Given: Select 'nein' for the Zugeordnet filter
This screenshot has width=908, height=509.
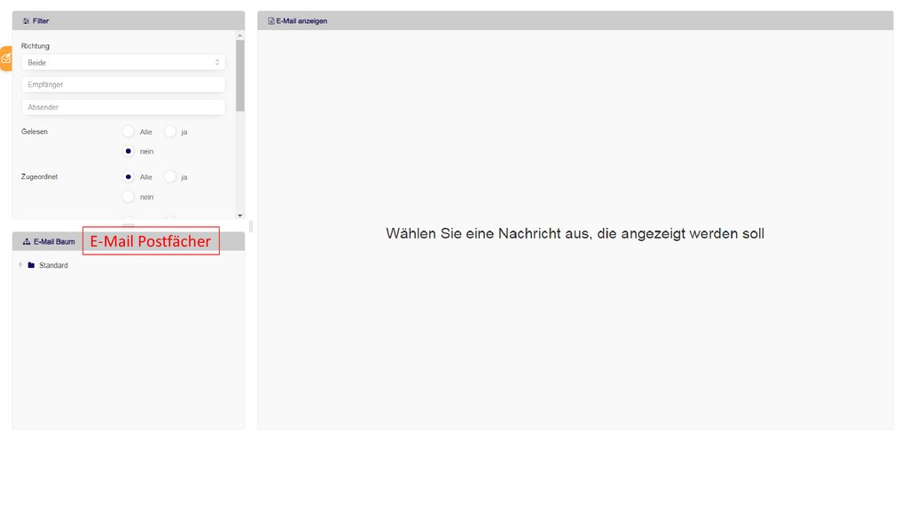Looking at the screenshot, I should coord(129,197).
